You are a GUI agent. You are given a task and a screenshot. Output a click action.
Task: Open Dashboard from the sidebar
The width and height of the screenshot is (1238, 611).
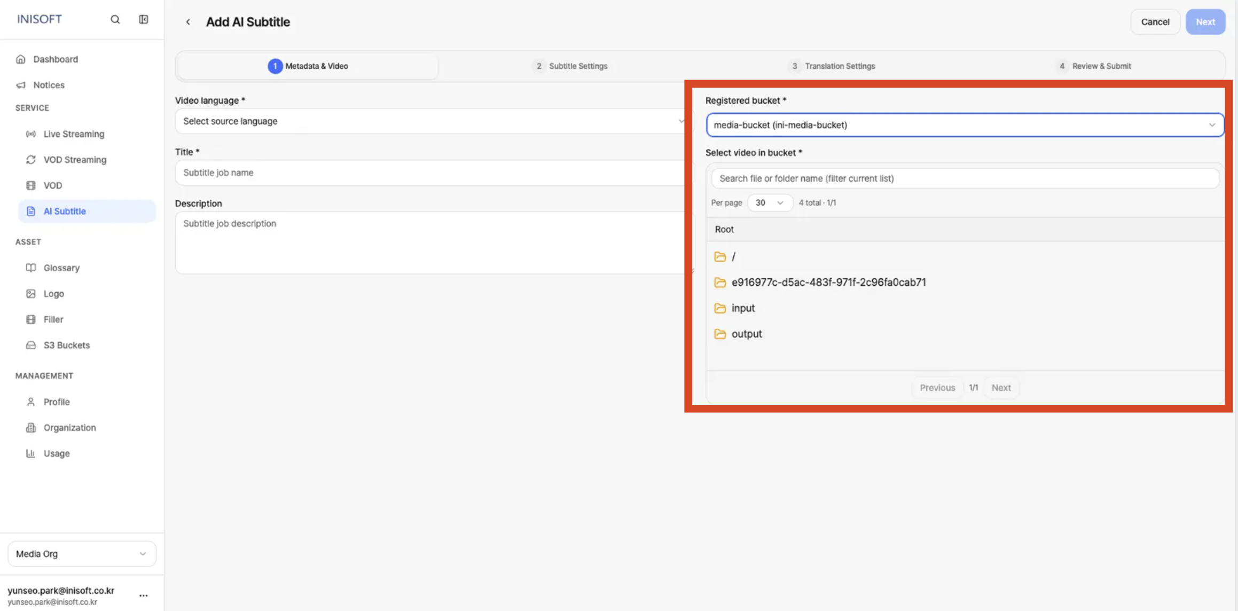[56, 59]
